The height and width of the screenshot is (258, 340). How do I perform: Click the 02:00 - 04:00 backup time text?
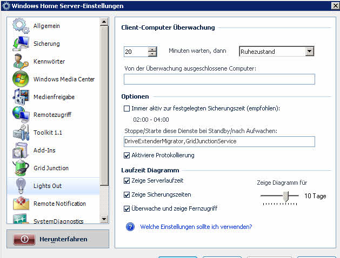click(x=151, y=120)
